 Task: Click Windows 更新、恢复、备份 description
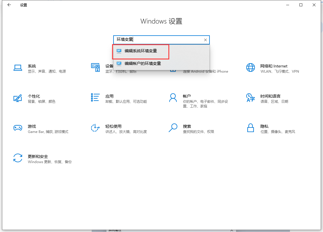tap(50, 162)
